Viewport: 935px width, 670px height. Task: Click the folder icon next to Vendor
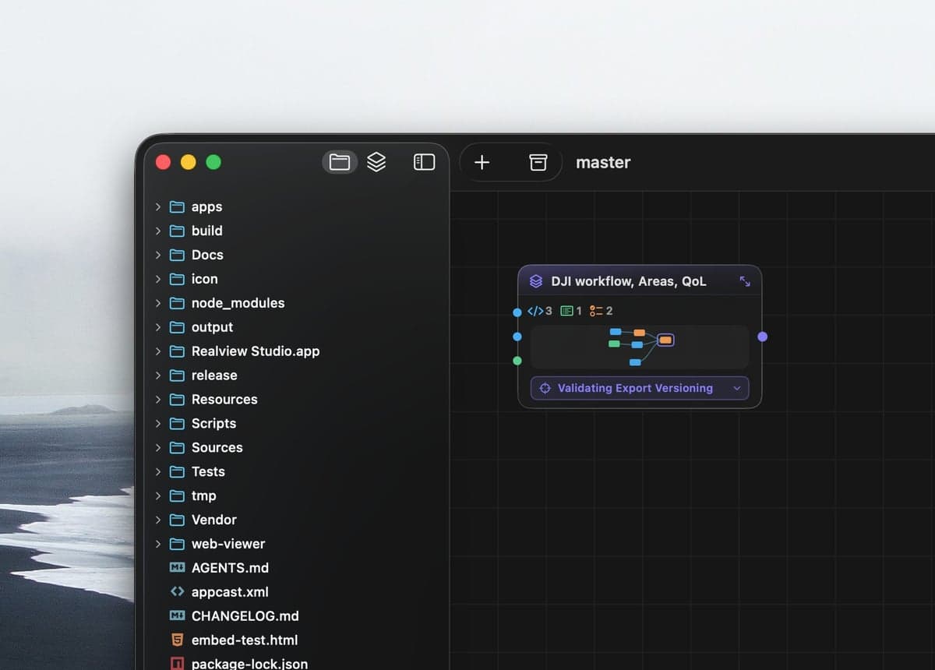point(177,520)
